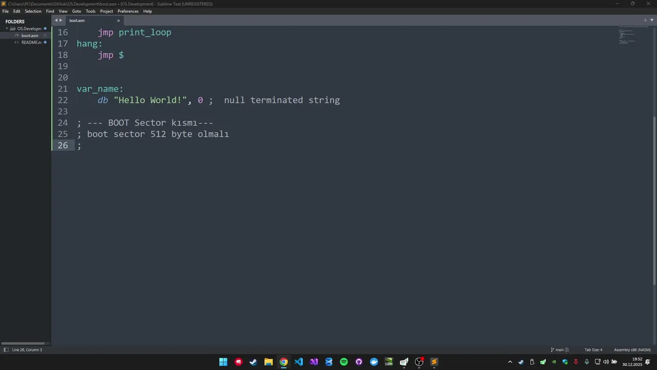
Task: Open the tab list dropdown arrow
Action: tap(652, 21)
